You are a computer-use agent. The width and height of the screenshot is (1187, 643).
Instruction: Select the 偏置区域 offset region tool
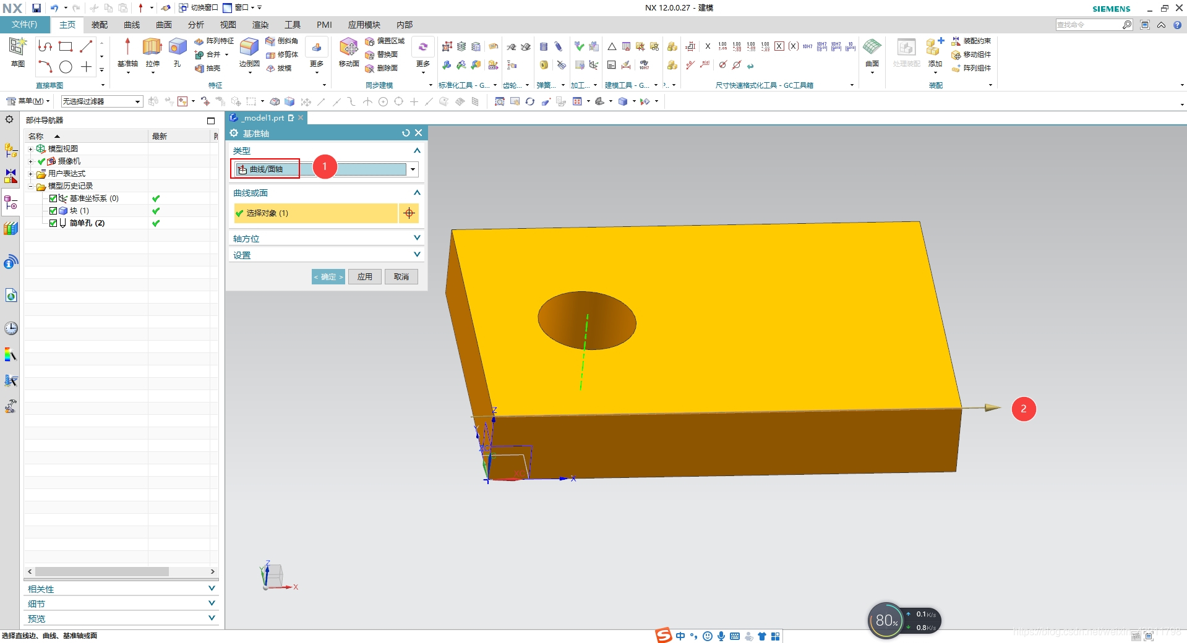coord(385,41)
